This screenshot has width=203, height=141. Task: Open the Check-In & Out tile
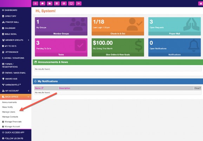pyautogui.click(x=118, y=26)
